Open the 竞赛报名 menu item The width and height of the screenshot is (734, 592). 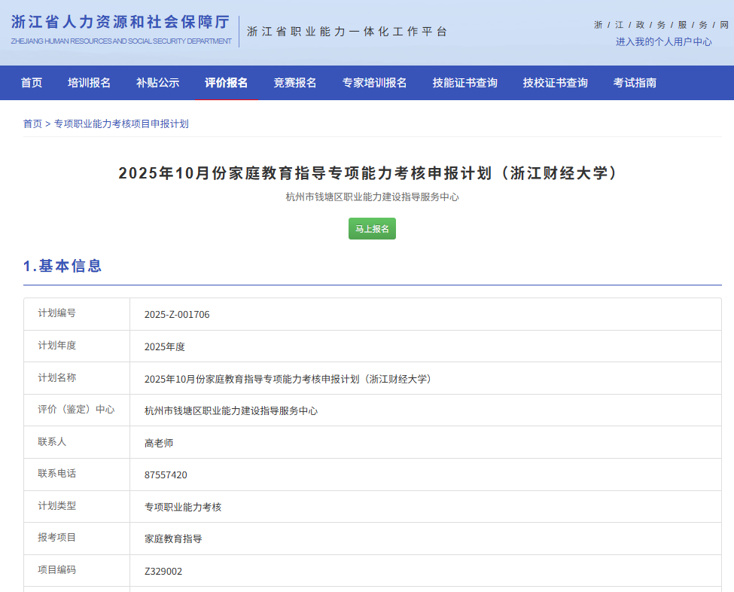pos(295,83)
